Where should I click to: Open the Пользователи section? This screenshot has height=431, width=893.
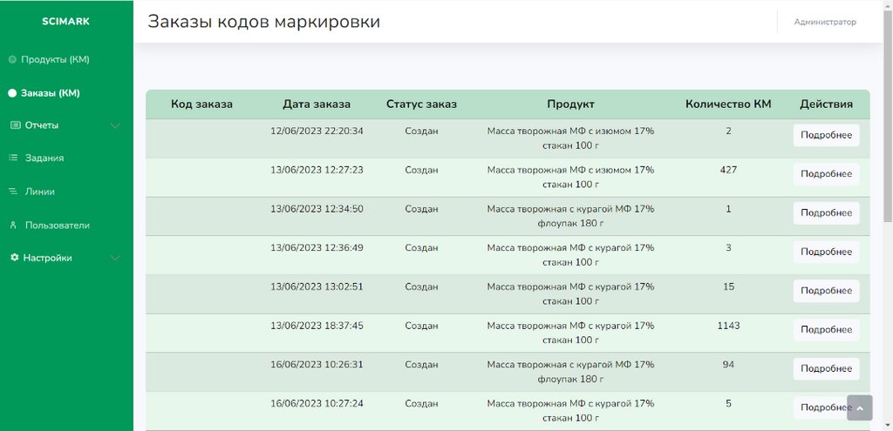pyautogui.click(x=58, y=226)
